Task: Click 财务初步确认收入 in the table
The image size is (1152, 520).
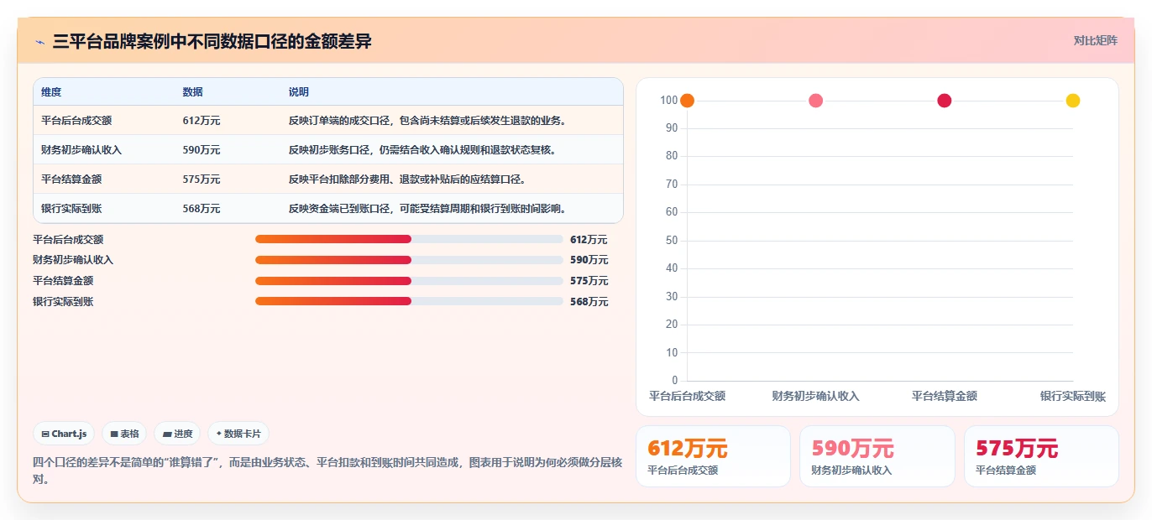Action: 81,150
